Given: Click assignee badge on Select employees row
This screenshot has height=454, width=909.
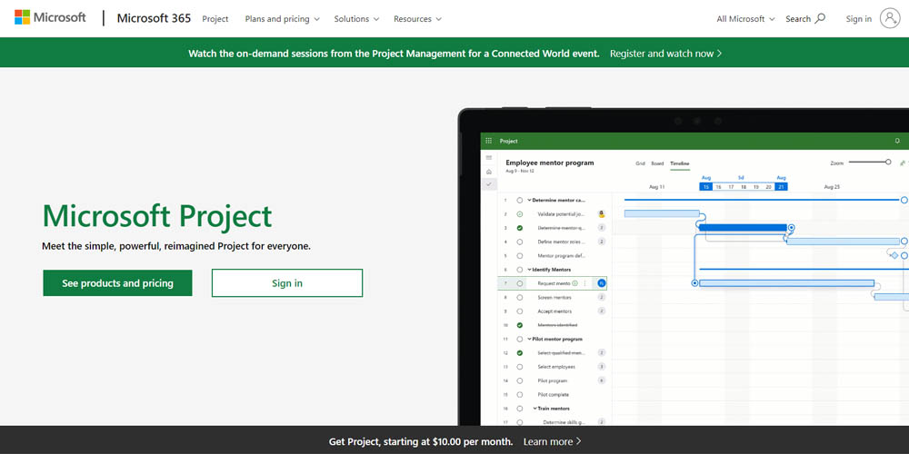Looking at the screenshot, I should tap(601, 367).
